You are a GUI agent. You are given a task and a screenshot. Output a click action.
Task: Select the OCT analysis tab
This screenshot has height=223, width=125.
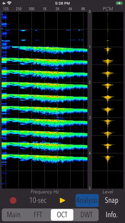tap(62, 215)
